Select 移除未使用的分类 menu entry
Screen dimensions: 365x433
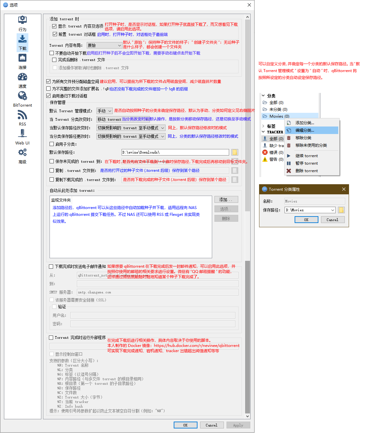coord(311,145)
